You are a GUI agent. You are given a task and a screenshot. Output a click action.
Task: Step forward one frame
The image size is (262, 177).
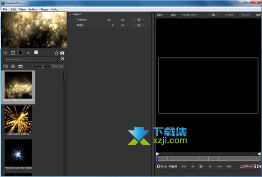tap(210, 167)
